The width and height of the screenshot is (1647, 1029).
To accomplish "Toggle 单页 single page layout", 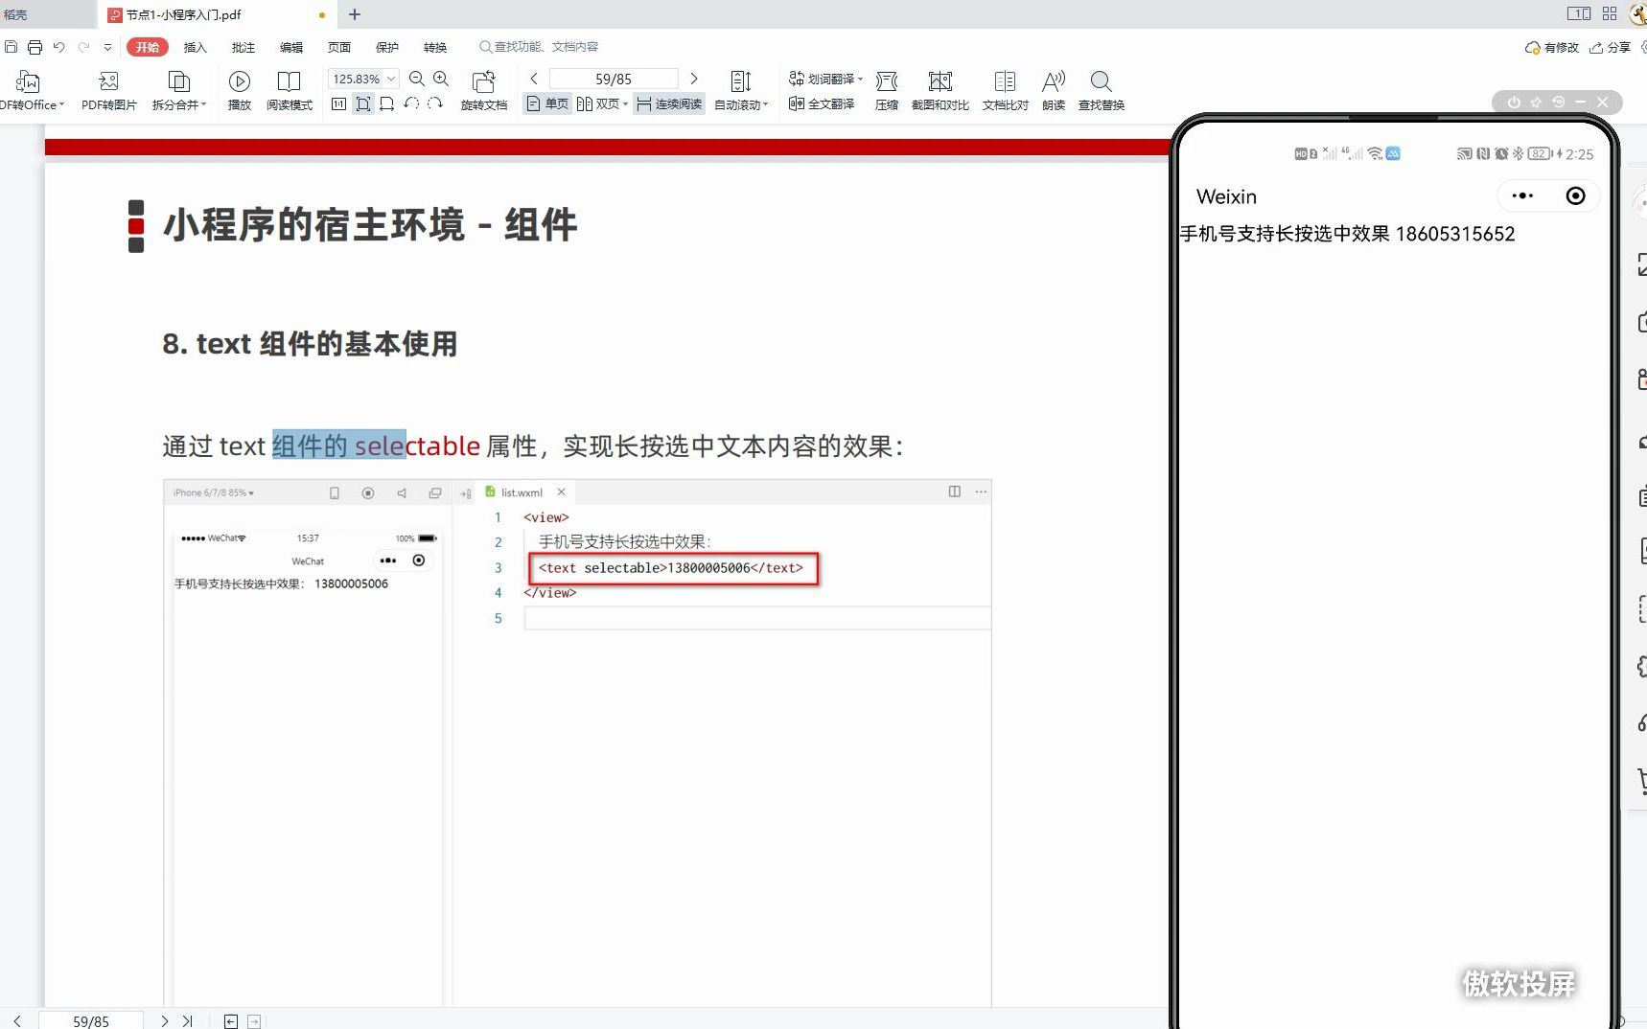I will pos(547,103).
